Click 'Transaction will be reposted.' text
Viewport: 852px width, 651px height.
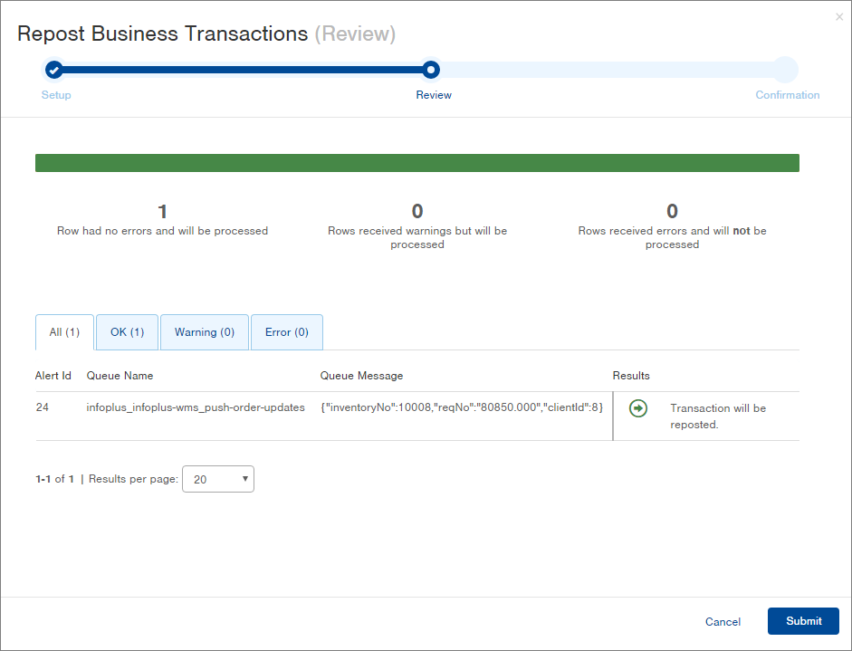(718, 416)
